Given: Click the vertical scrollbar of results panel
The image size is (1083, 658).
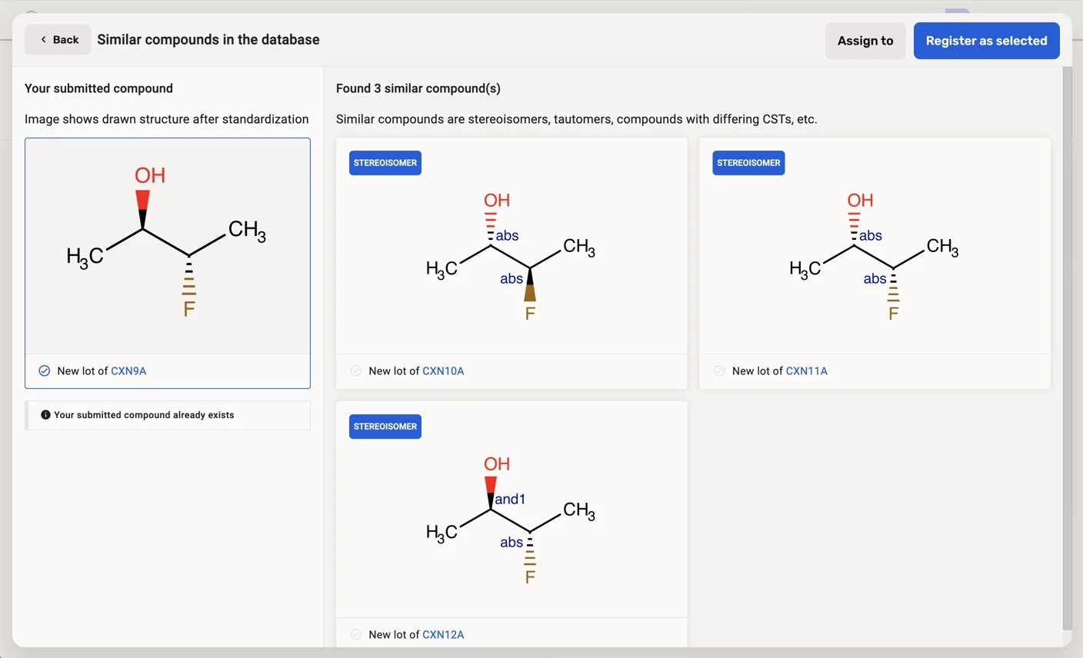Looking at the screenshot, I should pos(1067,348).
